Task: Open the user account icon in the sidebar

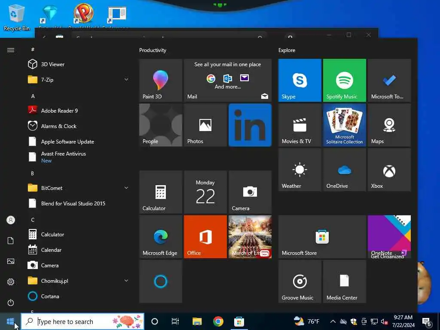Action: 11,220
